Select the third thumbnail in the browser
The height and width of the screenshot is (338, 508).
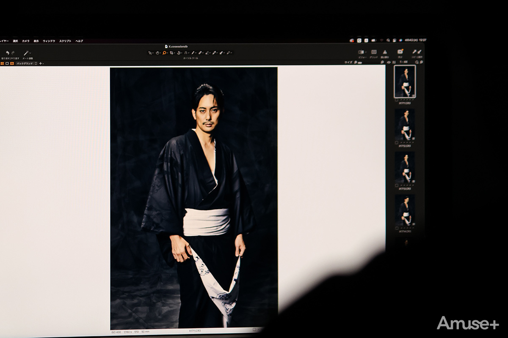[405, 168]
